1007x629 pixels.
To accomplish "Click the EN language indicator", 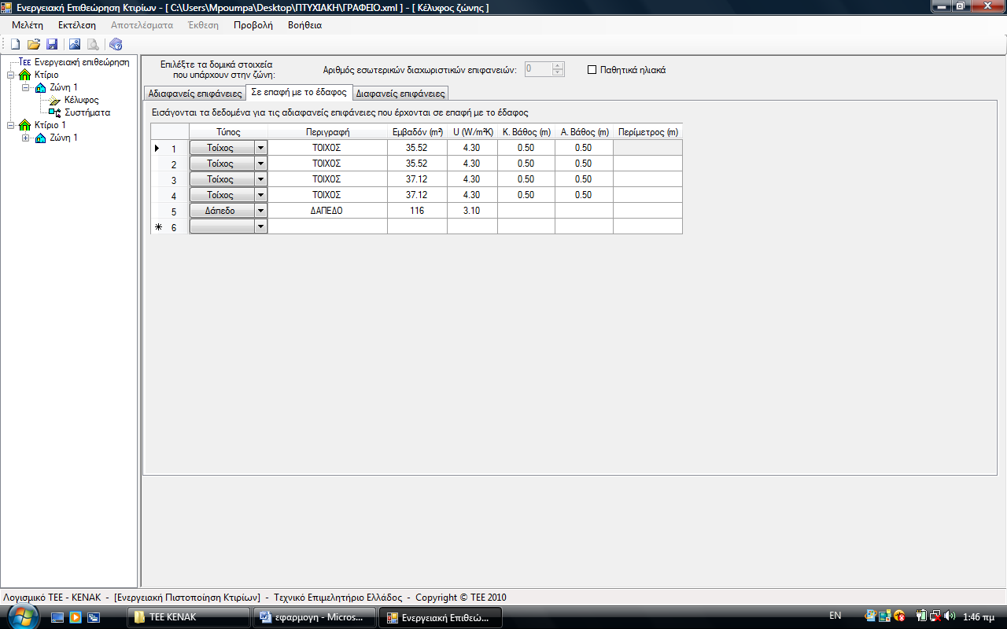I will [835, 616].
